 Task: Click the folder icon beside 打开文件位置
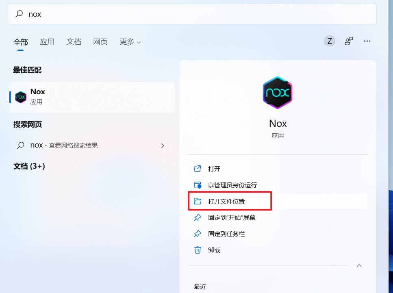click(x=198, y=201)
